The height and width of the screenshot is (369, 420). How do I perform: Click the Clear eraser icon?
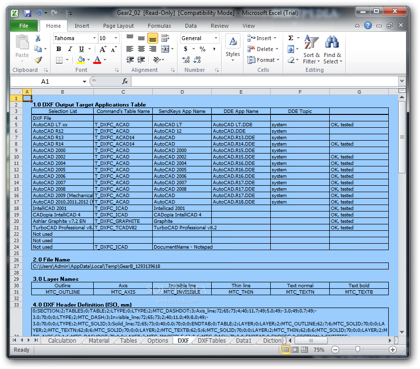coord(291,60)
